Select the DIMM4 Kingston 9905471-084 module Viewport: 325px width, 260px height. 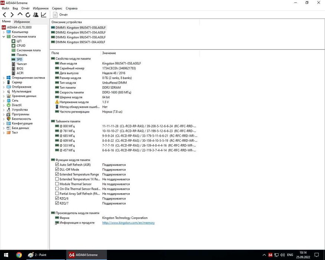pyautogui.click(x=81, y=42)
